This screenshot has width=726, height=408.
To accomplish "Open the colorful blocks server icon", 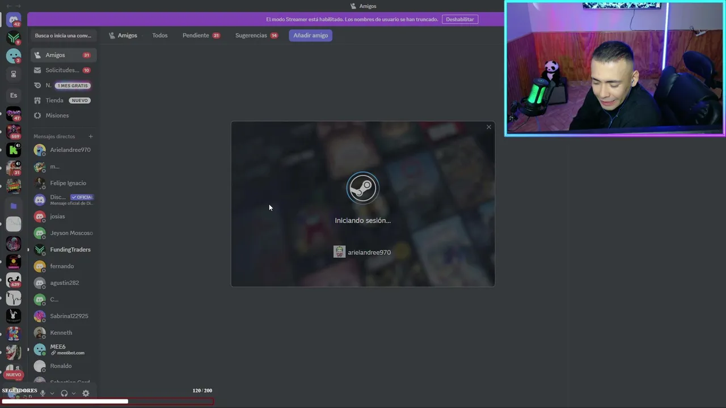I will pos(14,334).
